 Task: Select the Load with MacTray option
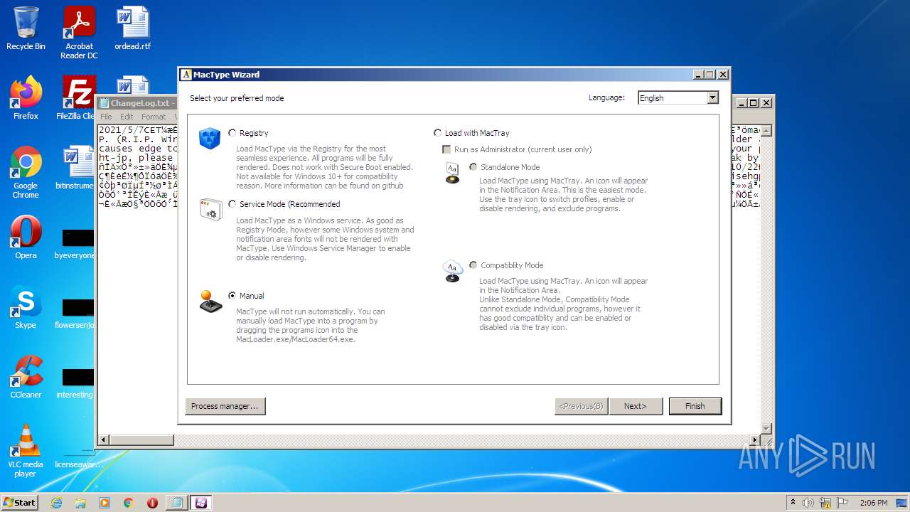[437, 133]
